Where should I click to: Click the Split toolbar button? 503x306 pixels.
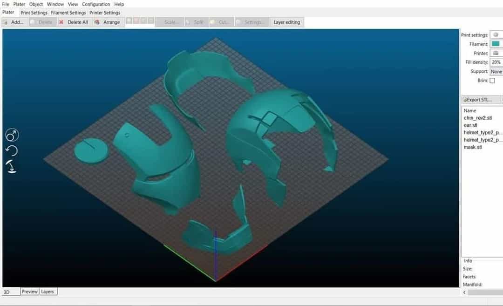click(196, 22)
